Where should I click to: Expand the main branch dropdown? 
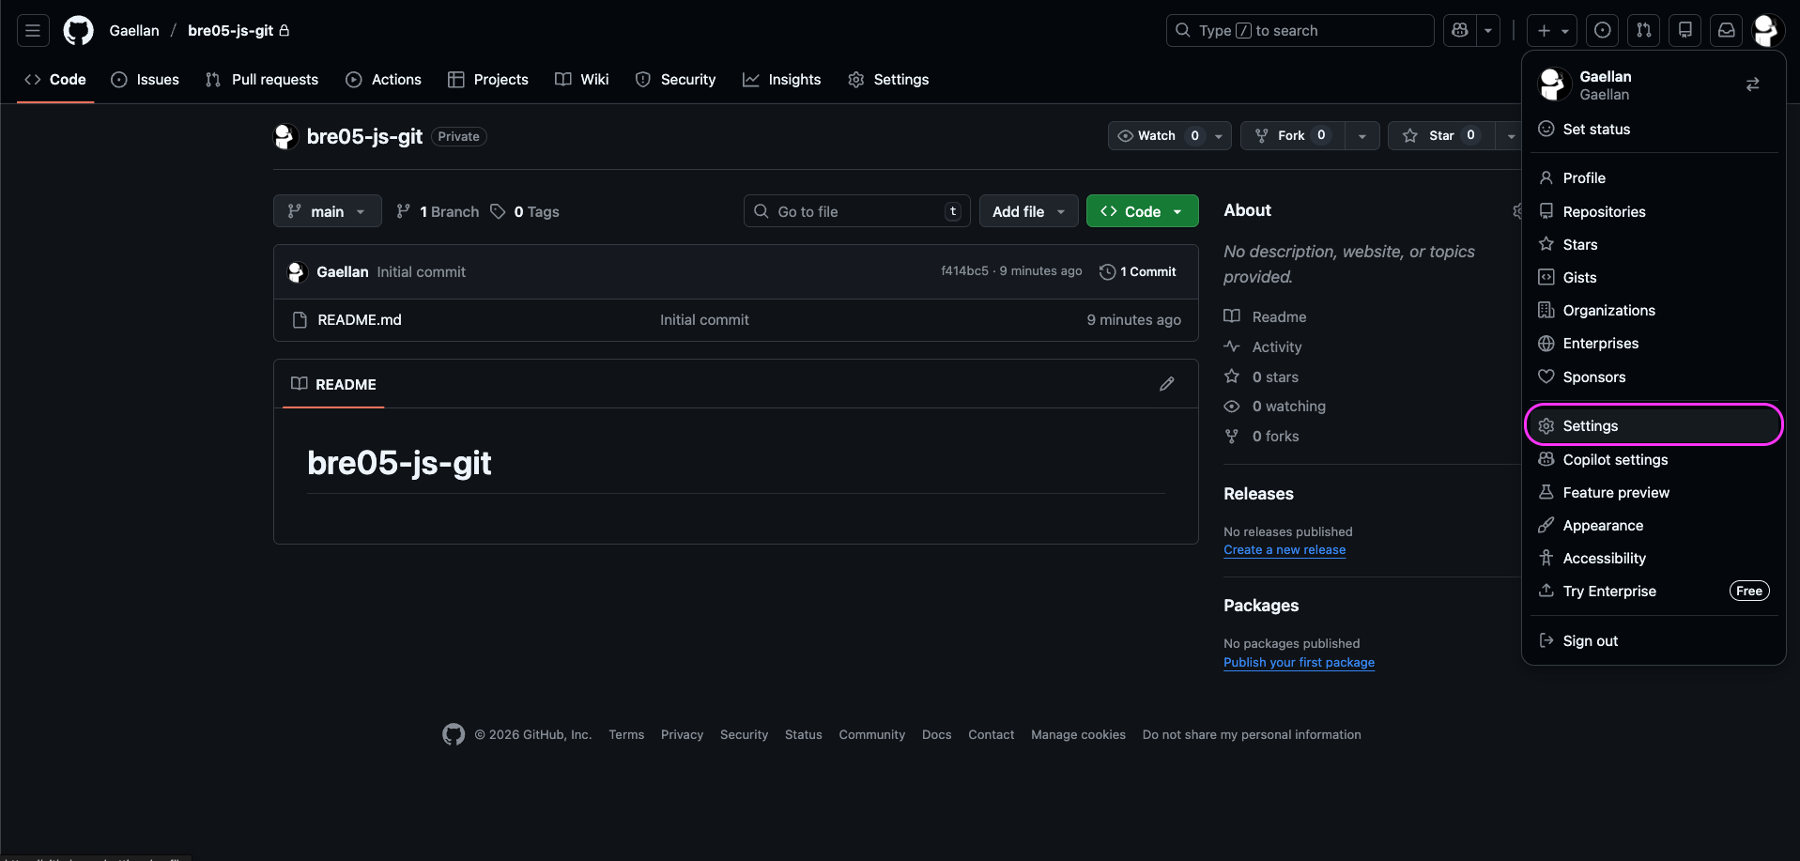point(327,210)
